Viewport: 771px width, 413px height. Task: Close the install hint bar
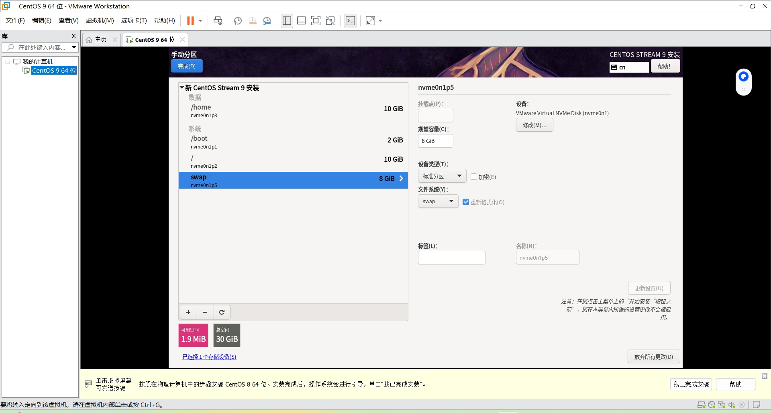tap(765, 376)
